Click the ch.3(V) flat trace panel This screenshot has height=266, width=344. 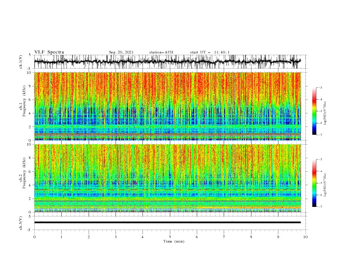tap(171, 223)
